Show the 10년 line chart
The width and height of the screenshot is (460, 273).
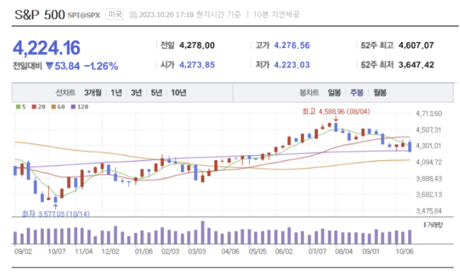(178, 93)
